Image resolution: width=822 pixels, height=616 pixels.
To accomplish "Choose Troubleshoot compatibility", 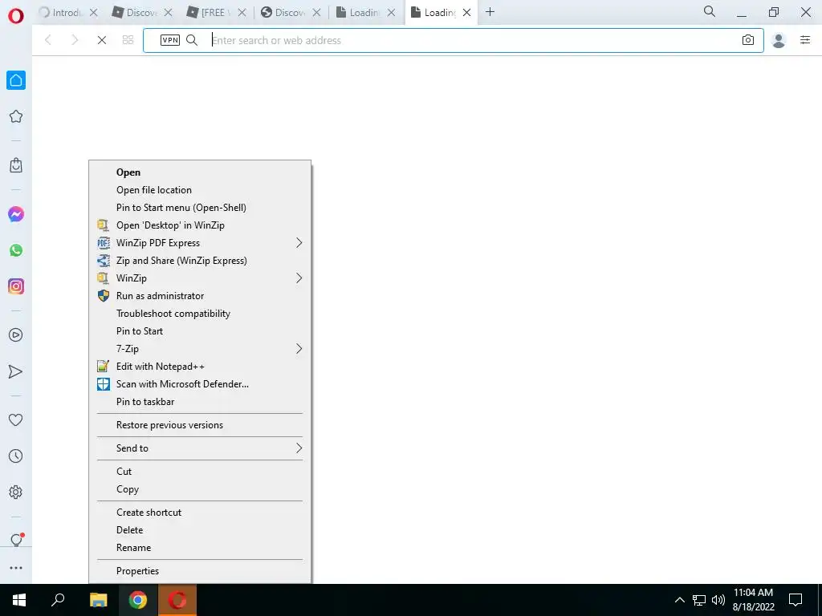I will pos(200,314).
